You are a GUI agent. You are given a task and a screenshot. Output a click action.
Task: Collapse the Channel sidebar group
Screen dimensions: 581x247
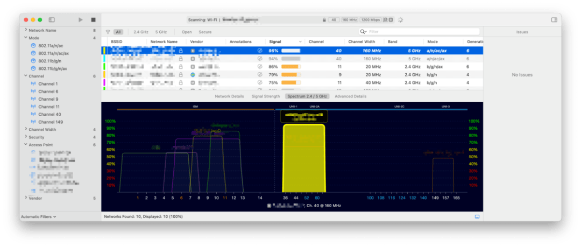pos(25,76)
